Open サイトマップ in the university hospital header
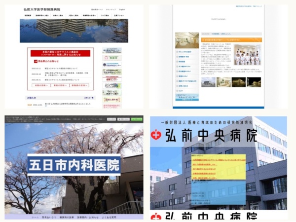The image size is (296, 222). (x=111, y=9)
